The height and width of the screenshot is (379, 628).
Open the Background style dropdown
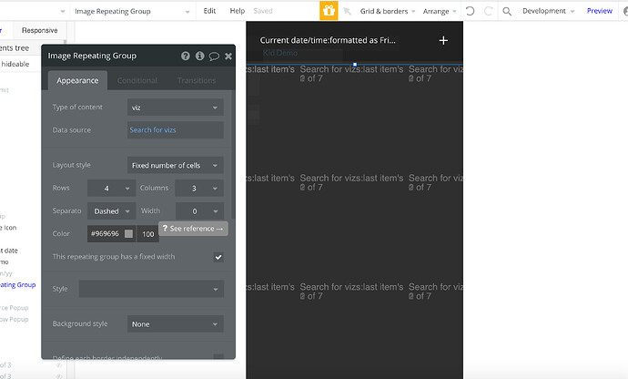pyautogui.click(x=176, y=324)
